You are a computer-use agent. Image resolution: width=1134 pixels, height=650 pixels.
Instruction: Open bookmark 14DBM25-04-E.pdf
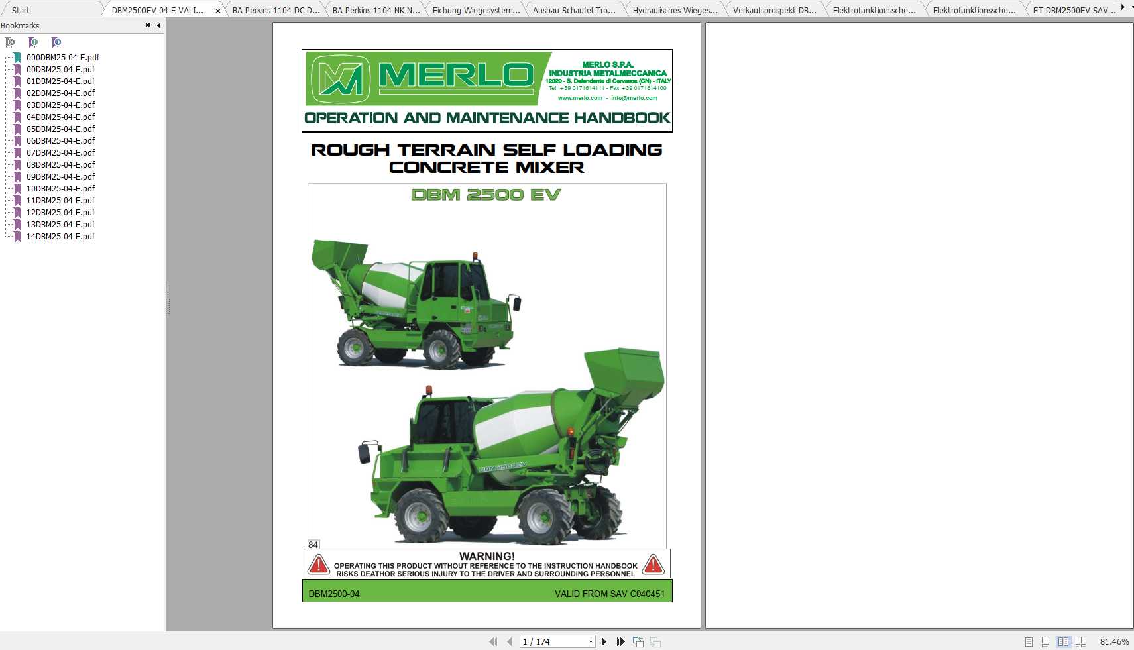pos(61,236)
